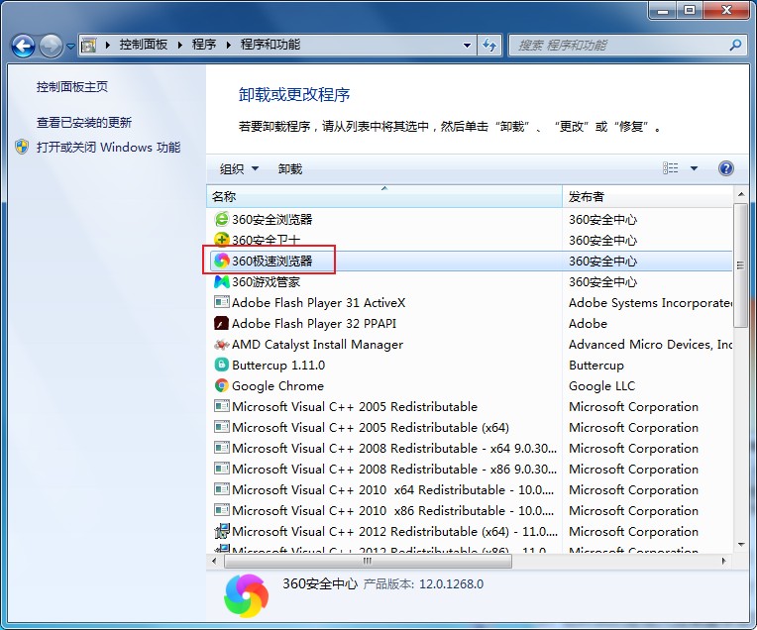Select the 360游戏管家 row text
Screen dimensions: 757x630
pos(266,281)
